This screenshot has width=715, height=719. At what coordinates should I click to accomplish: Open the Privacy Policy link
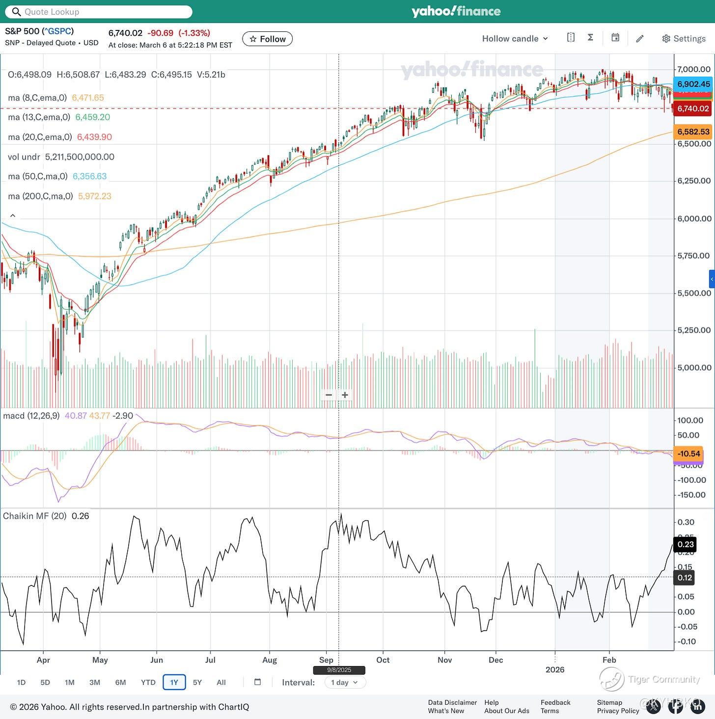pos(618,711)
